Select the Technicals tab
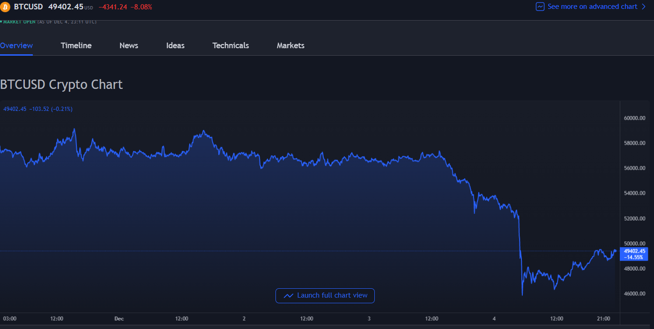Image resolution: width=654 pixels, height=329 pixels. pyautogui.click(x=230, y=45)
